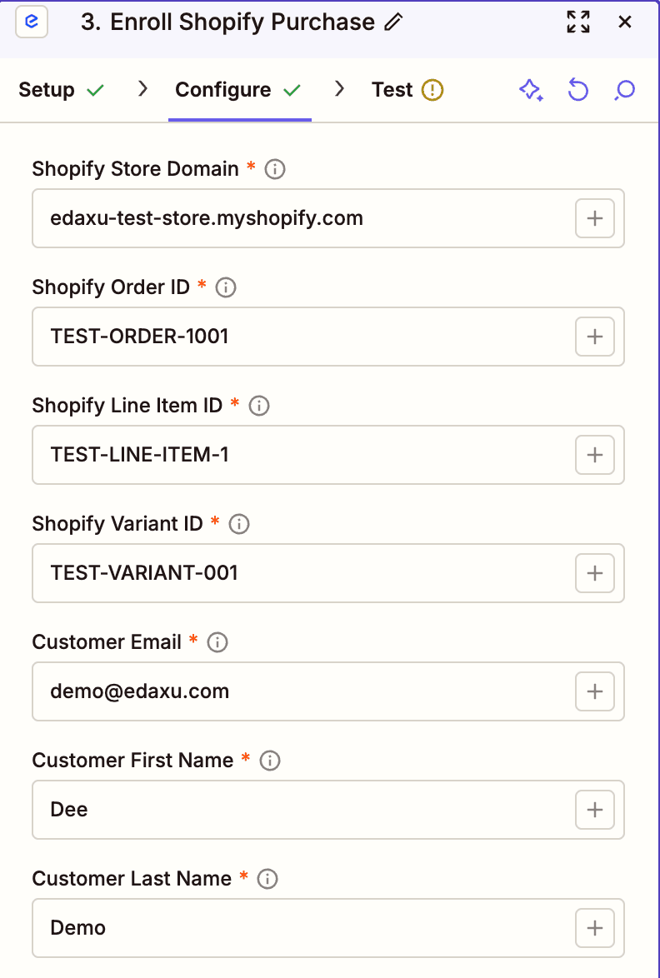Open the AI sparkle assistant icon
The width and height of the screenshot is (660, 978).
click(x=531, y=91)
